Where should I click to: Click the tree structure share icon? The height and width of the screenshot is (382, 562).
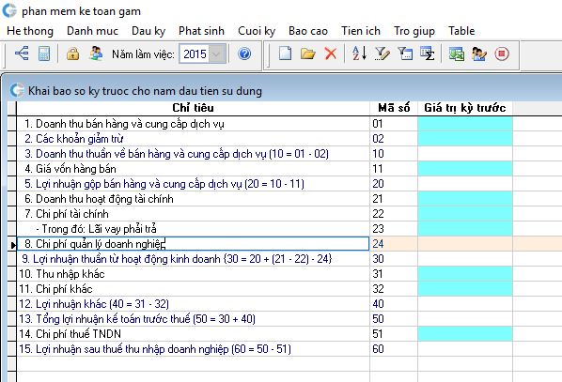(x=22, y=53)
